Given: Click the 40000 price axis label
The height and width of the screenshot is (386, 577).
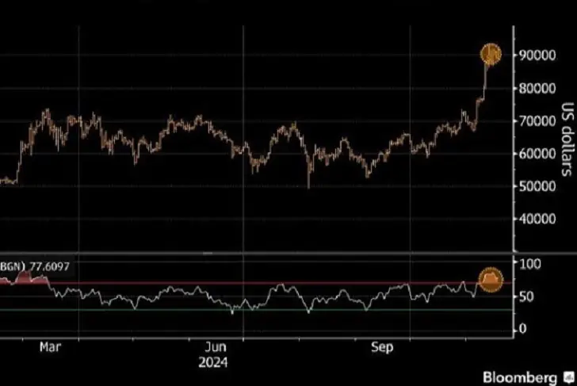Looking at the screenshot, I should pyautogui.click(x=537, y=219).
